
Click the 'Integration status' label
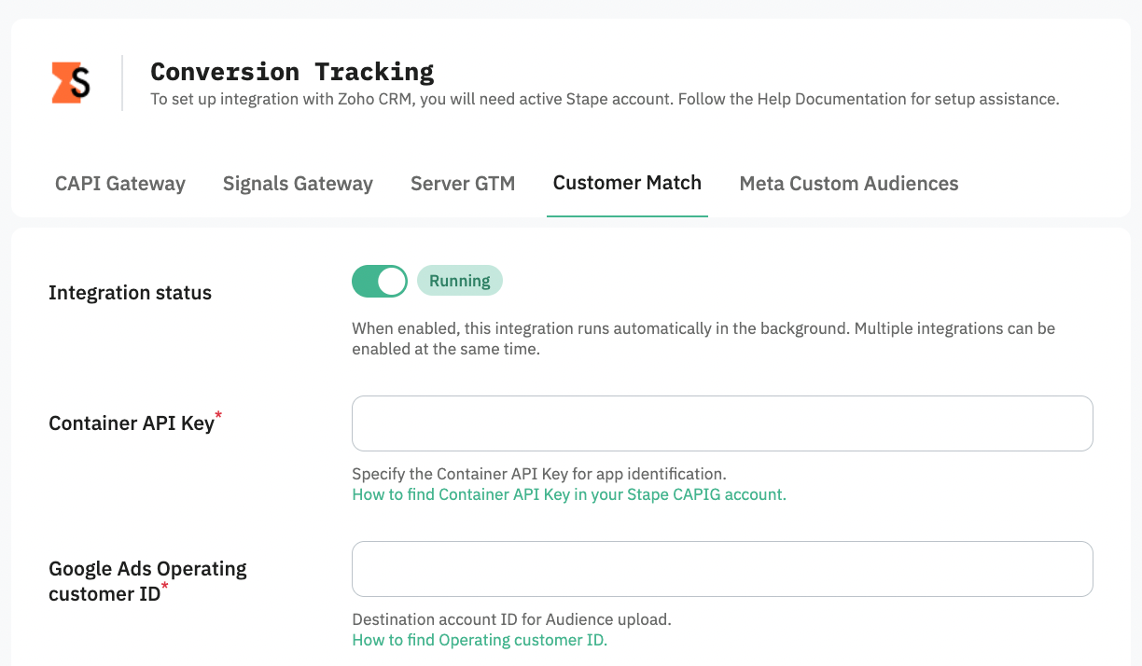tap(130, 293)
